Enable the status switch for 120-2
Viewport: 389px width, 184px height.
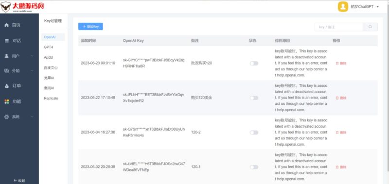tap(254, 133)
